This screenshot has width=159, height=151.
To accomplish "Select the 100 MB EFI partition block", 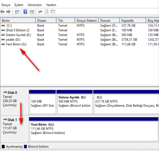I will (43, 102).
